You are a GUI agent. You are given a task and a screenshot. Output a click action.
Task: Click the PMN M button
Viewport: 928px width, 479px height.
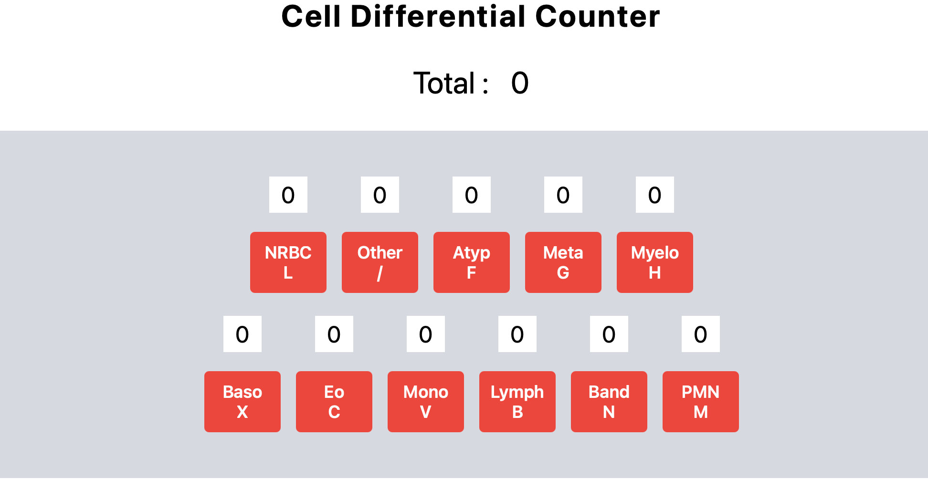click(701, 402)
